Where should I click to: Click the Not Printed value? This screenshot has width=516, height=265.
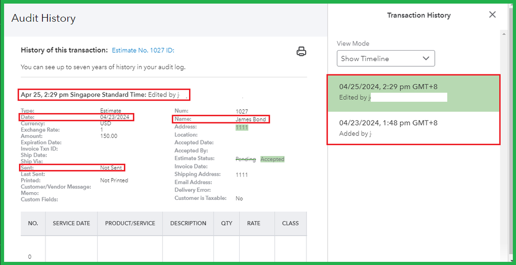(114, 180)
